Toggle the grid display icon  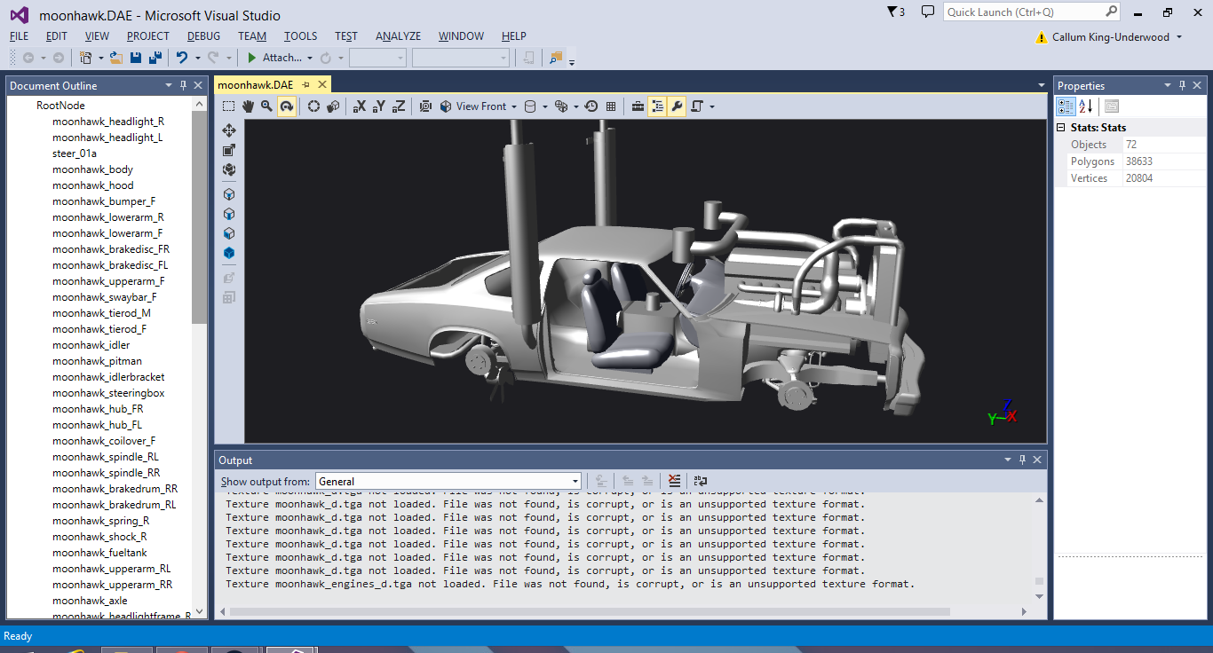point(611,106)
